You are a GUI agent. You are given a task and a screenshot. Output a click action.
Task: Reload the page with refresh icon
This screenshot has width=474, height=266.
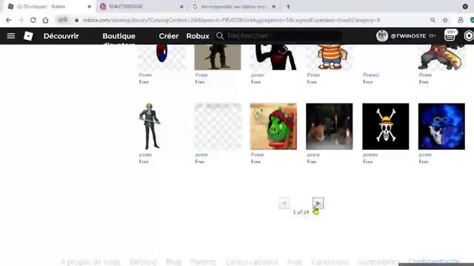(33, 20)
